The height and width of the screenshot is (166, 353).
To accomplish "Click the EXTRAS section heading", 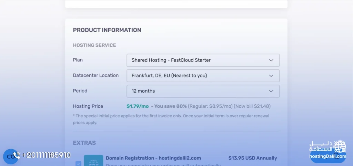I will pos(84,143).
